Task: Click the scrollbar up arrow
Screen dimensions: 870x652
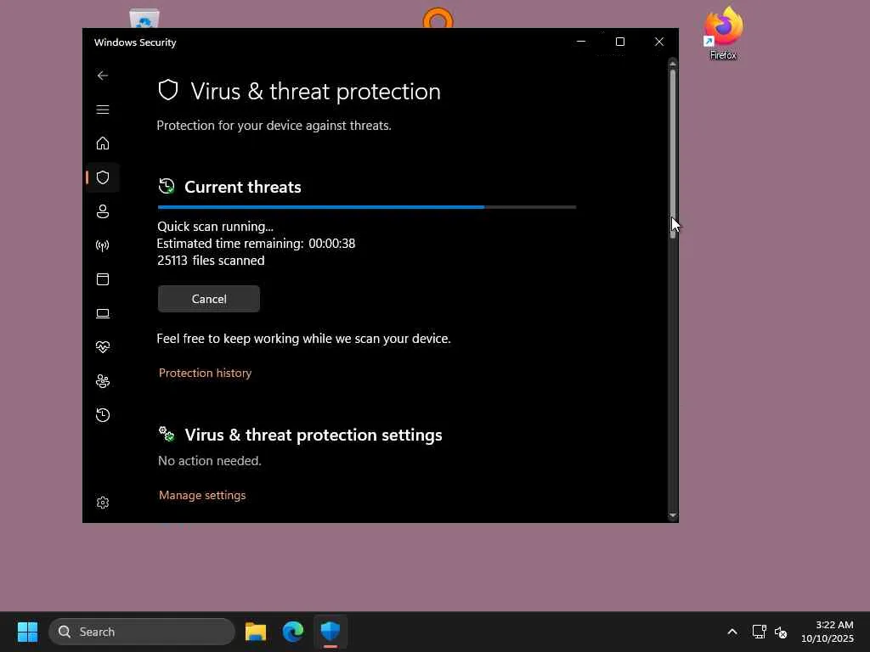Action: (x=673, y=63)
